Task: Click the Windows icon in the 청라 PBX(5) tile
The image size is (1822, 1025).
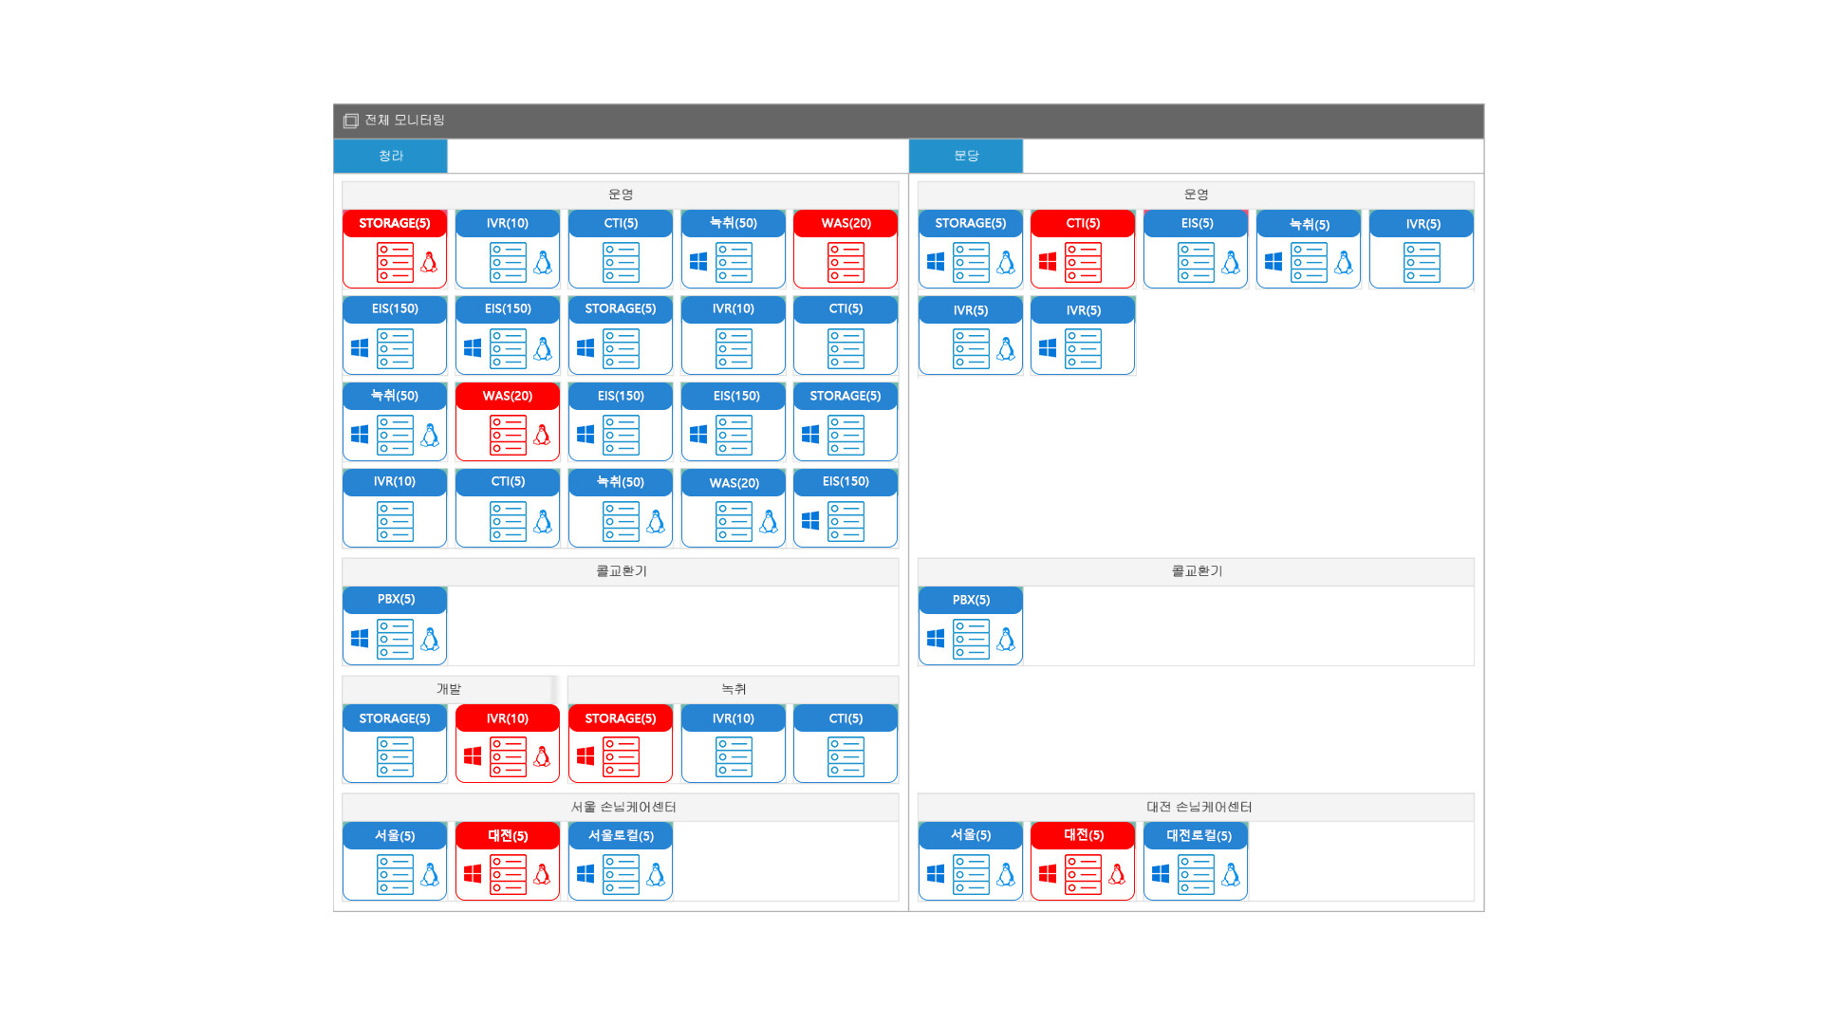Action: coord(360,639)
